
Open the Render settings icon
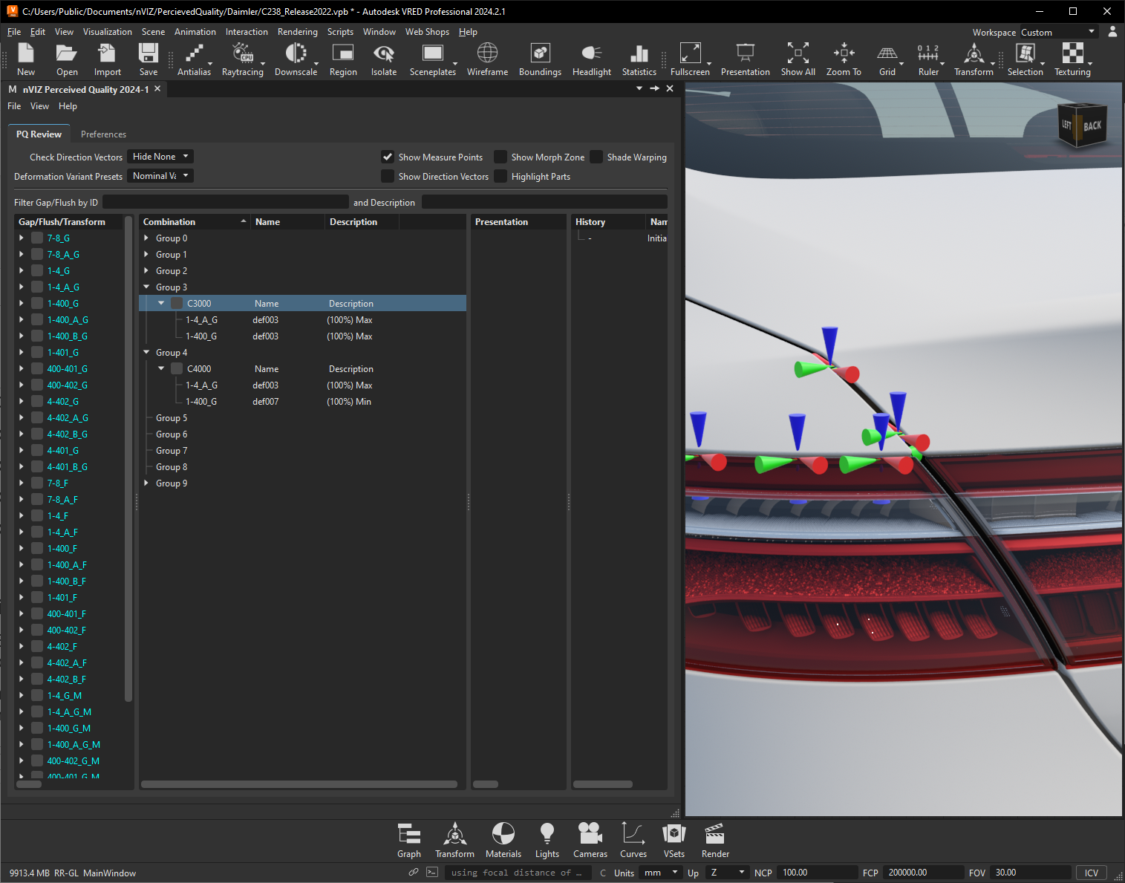pos(715,841)
